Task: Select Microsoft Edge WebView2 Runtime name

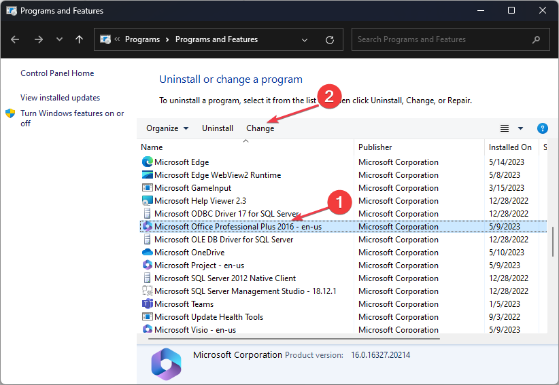Action: [x=218, y=175]
